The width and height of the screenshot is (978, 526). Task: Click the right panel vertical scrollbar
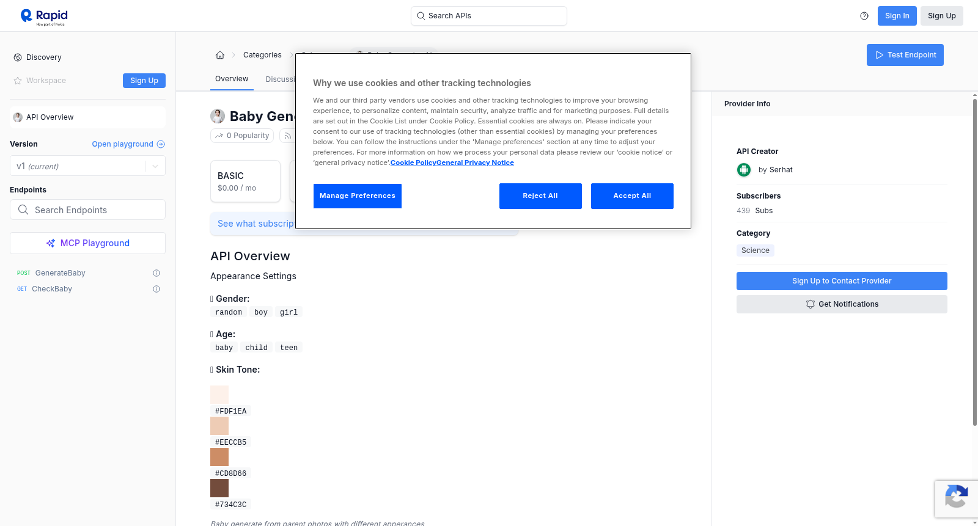[975, 263]
